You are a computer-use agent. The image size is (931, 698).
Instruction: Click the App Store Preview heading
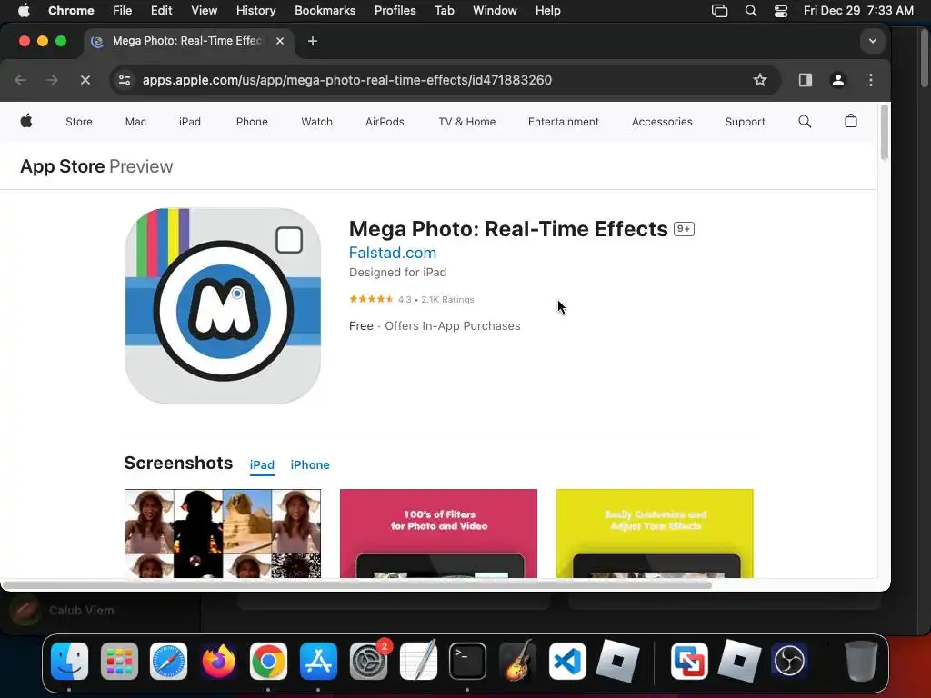[96, 166]
